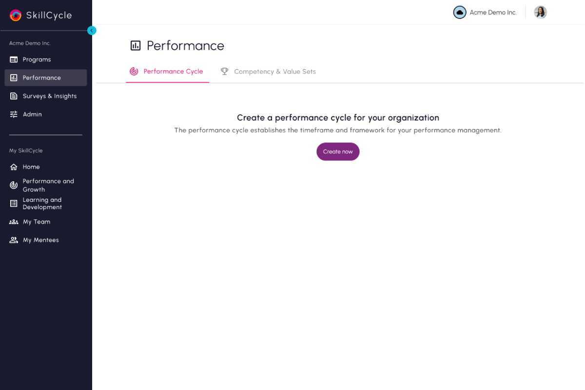Viewport: 585px width, 390px height.
Task: Open the Admin settings icon
Action: click(x=14, y=114)
